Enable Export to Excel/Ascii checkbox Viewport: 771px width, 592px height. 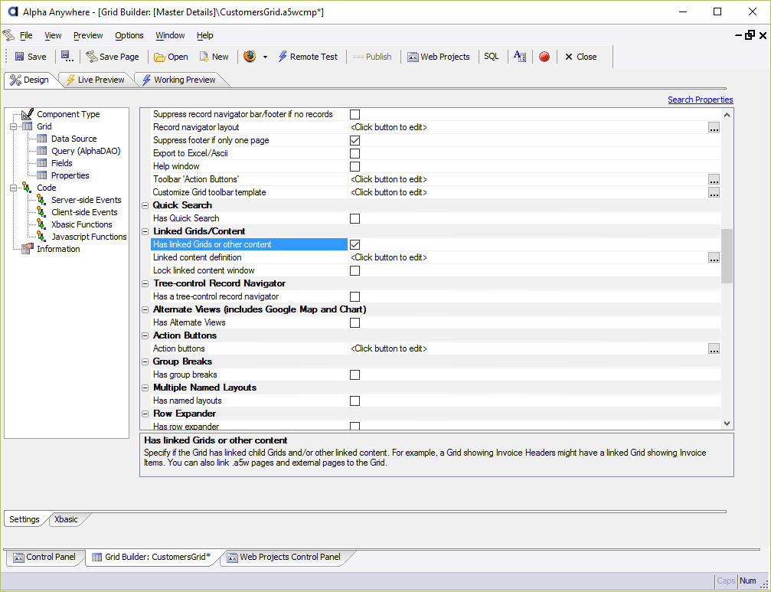(x=354, y=153)
